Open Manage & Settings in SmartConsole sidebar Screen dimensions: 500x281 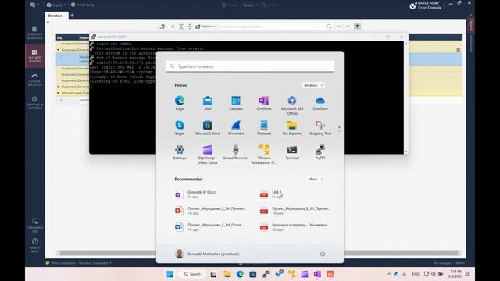tap(34, 103)
